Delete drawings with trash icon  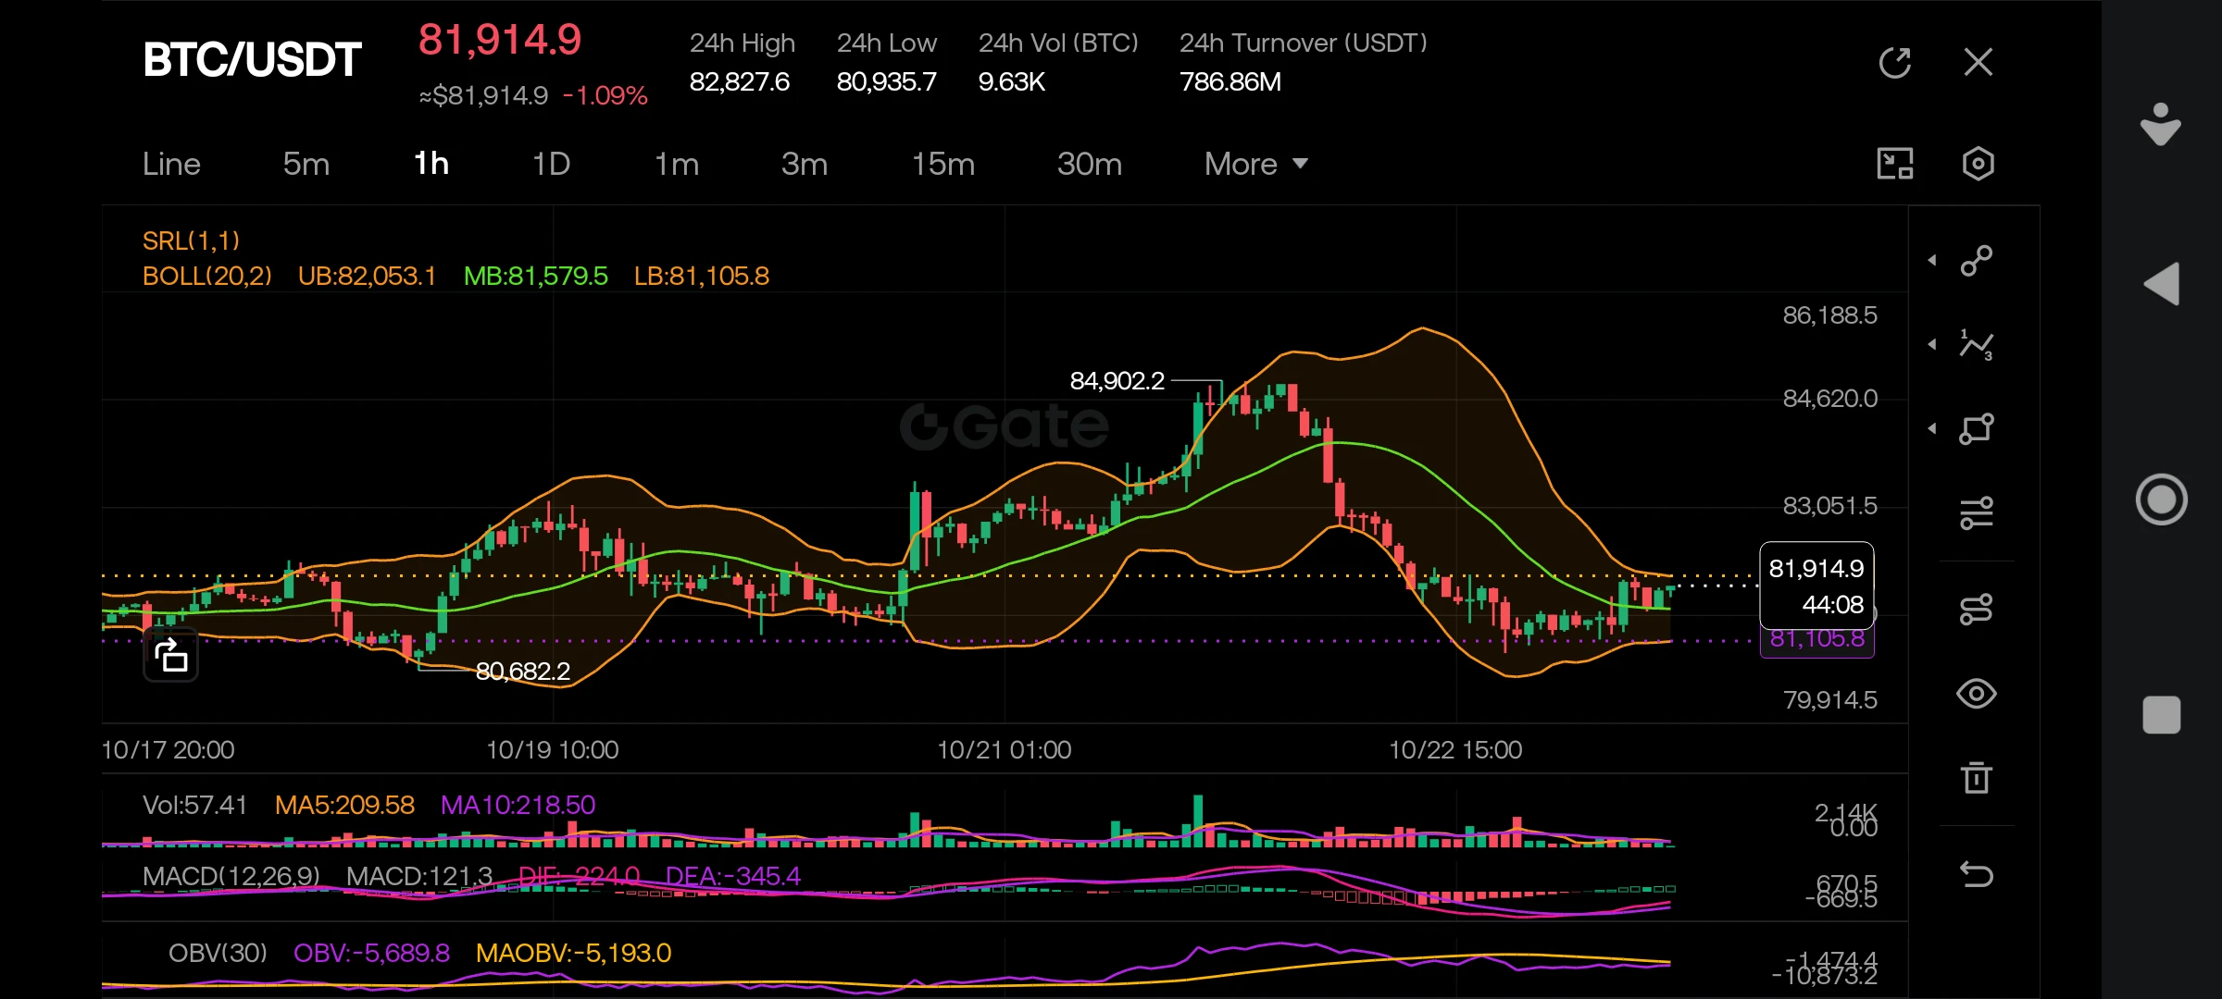coord(1977,777)
